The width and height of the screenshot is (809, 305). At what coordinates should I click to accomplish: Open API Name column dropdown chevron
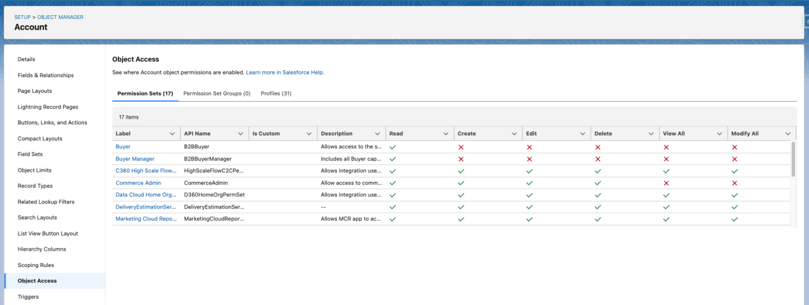[x=241, y=134]
